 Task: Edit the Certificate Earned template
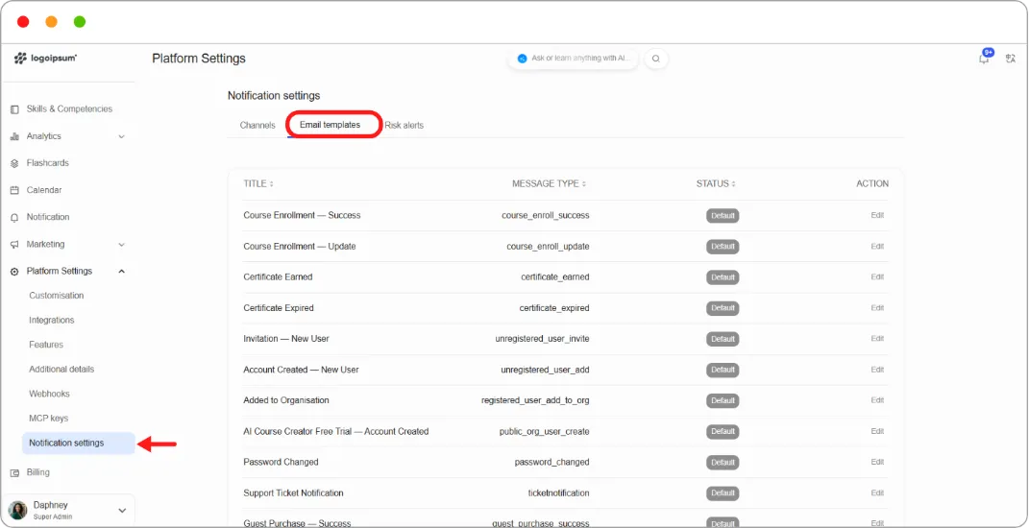click(877, 276)
